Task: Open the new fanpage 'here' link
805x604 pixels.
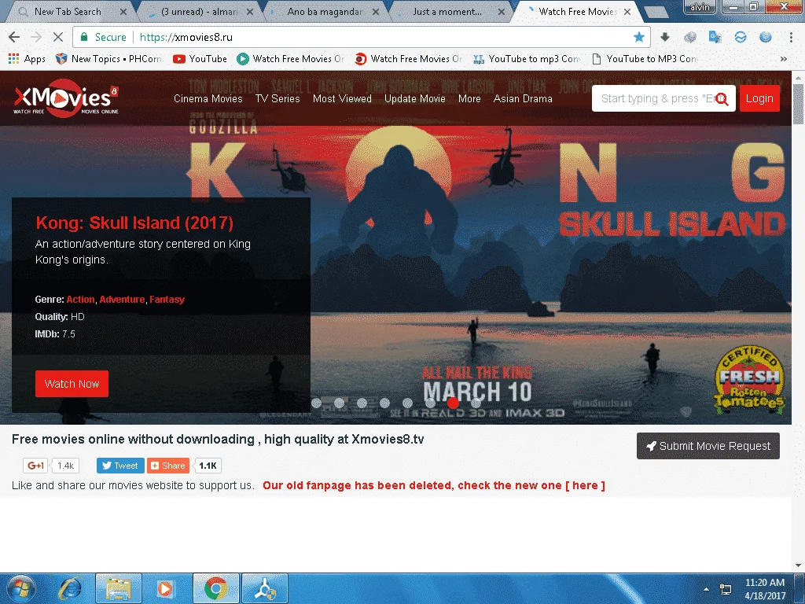Action: click(585, 485)
